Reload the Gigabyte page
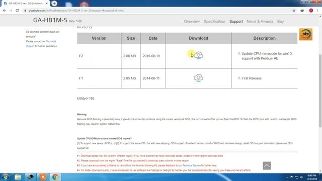 click(x=17, y=11)
